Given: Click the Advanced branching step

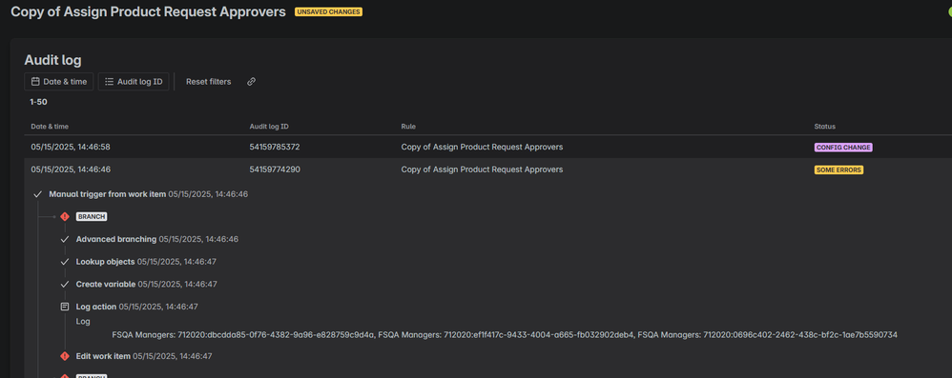Looking at the screenshot, I should click(156, 239).
